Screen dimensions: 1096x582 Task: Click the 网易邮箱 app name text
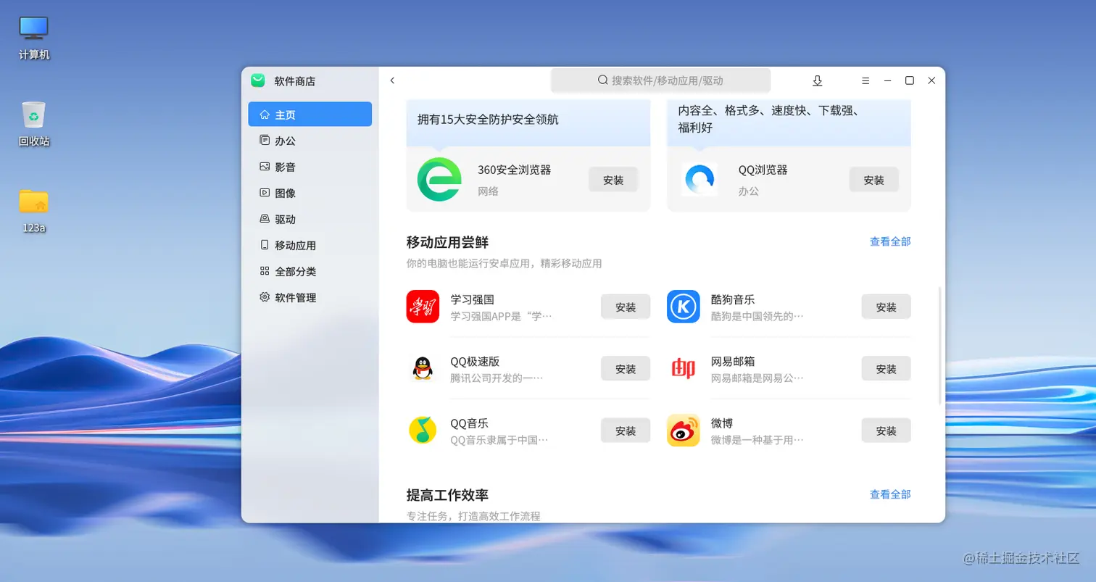[x=733, y=361]
